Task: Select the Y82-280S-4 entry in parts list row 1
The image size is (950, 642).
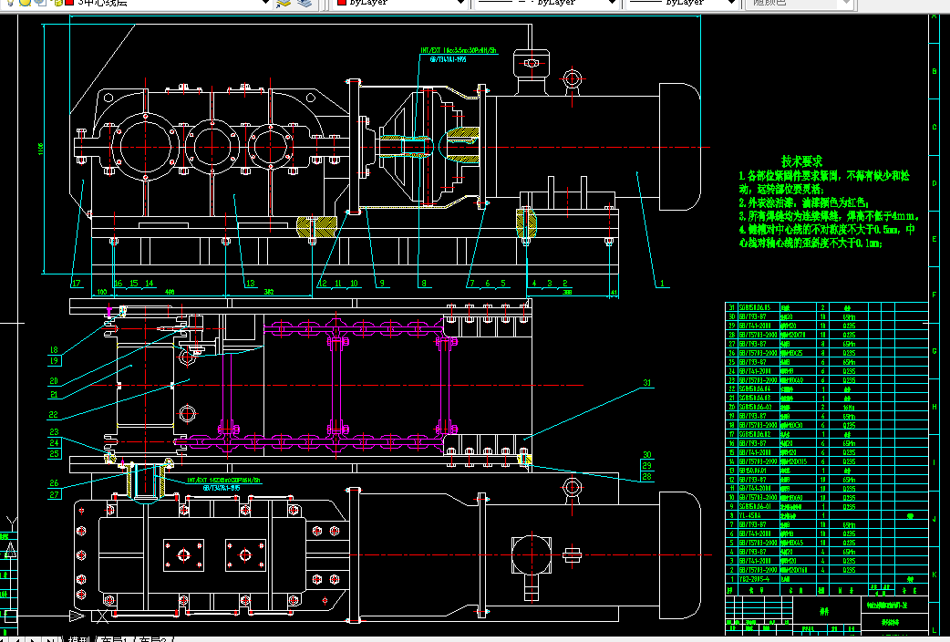Action: click(752, 579)
